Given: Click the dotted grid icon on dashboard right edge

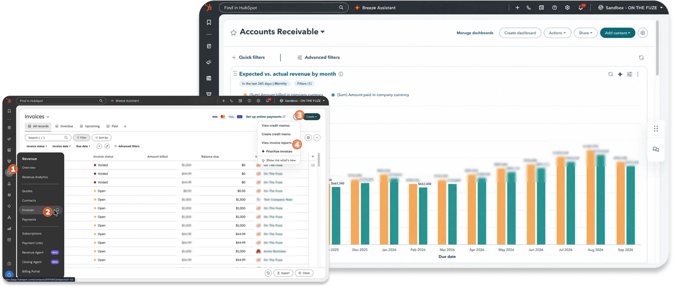Looking at the screenshot, I should (656, 129).
